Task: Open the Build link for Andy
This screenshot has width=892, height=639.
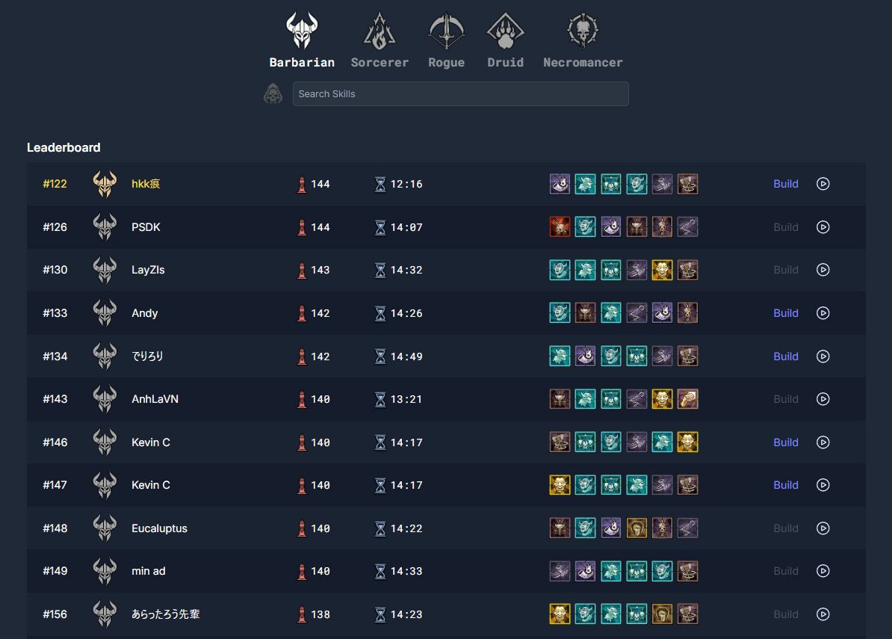Action: click(x=786, y=313)
